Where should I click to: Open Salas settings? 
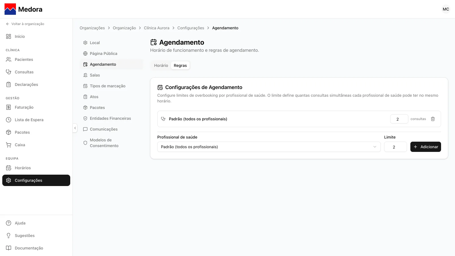[111, 75]
